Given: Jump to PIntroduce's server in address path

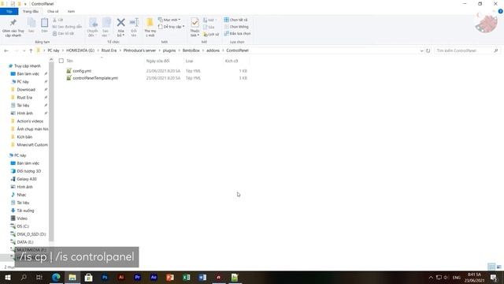Looking at the screenshot, I should (139, 50).
